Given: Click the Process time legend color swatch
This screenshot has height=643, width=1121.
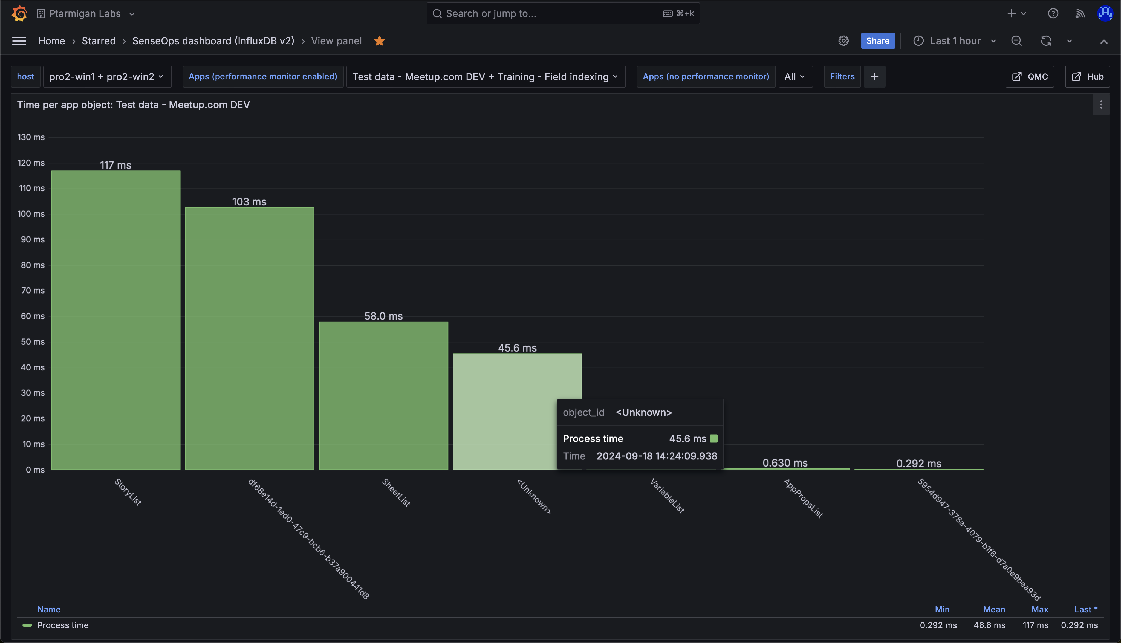Looking at the screenshot, I should 27,625.
